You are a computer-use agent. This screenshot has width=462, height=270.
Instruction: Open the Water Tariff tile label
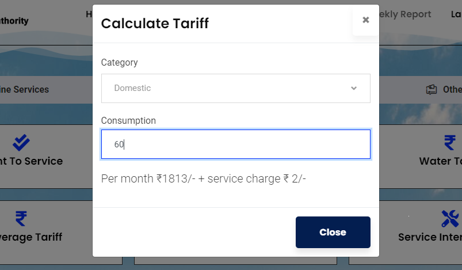pyautogui.click(x=441, y=161)
